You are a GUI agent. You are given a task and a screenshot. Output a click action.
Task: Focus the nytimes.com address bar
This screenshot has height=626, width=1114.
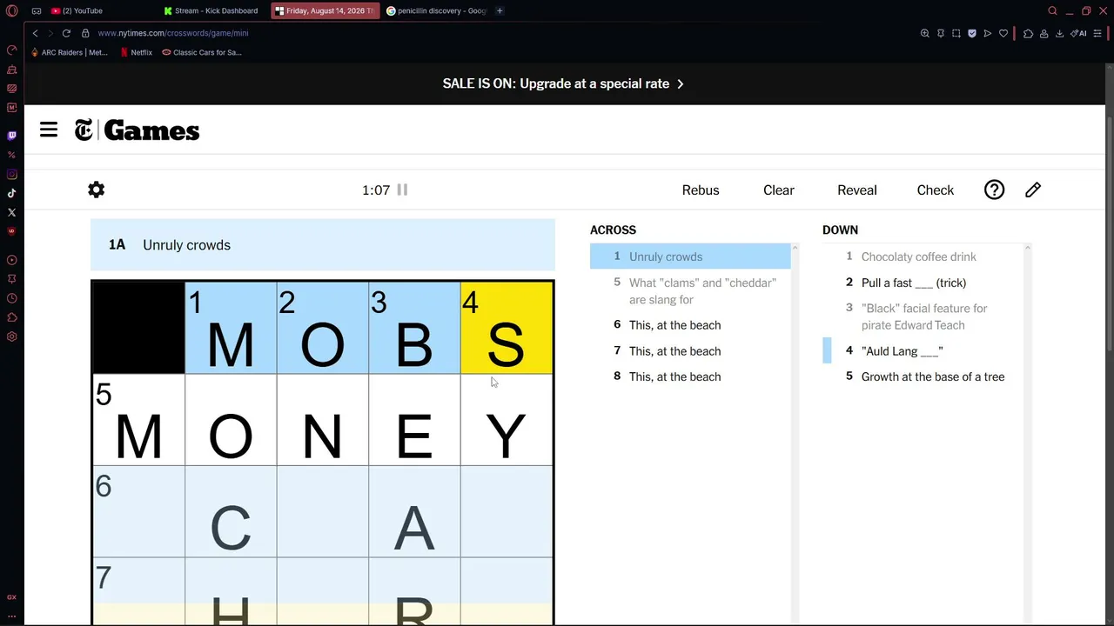click(173, 33)
